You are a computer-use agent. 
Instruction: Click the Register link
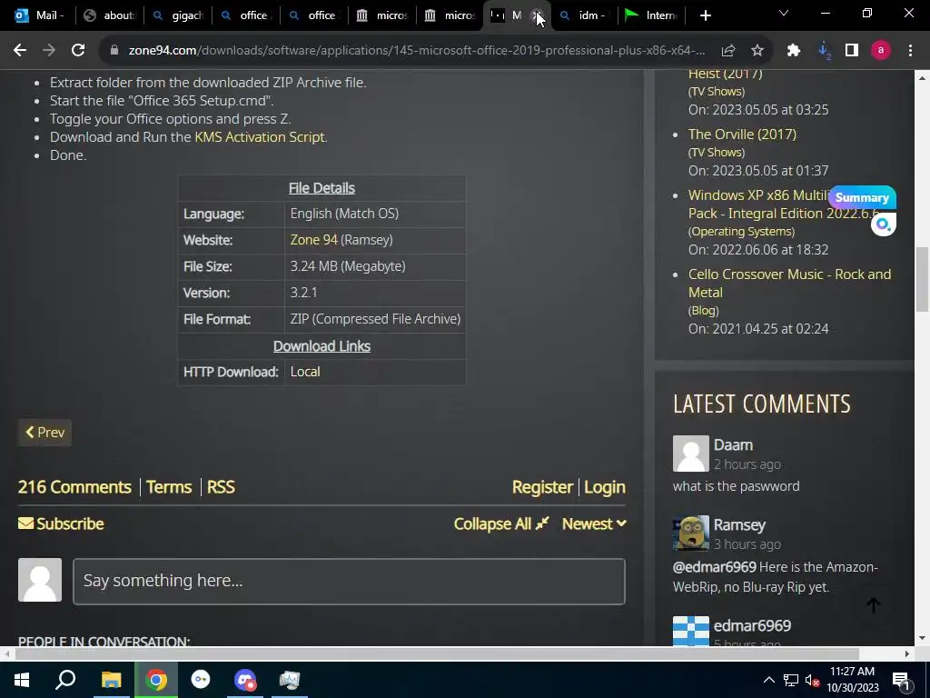[x=542, y=487]
